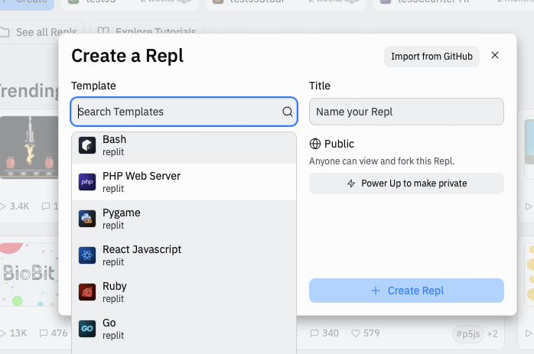Select Pygame text in template list

coord(122,213)
